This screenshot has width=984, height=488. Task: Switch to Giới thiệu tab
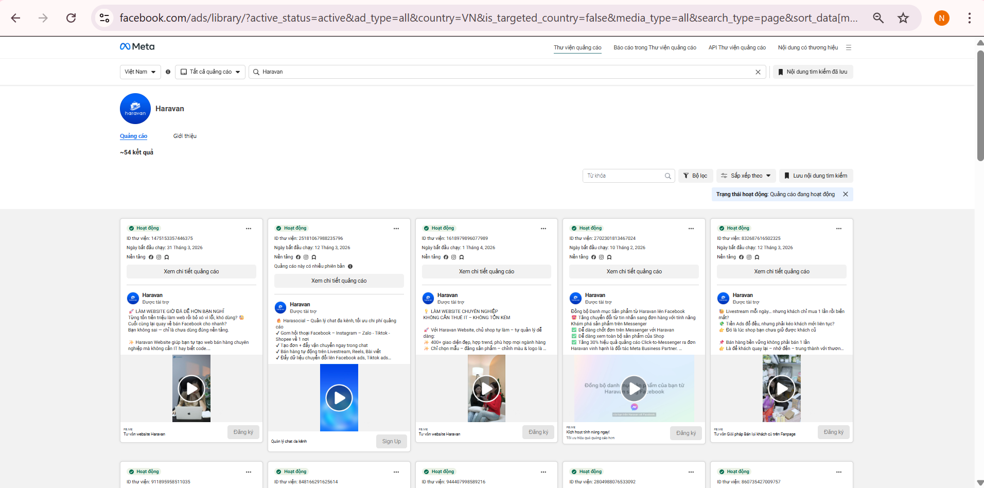tap(185, 136)
